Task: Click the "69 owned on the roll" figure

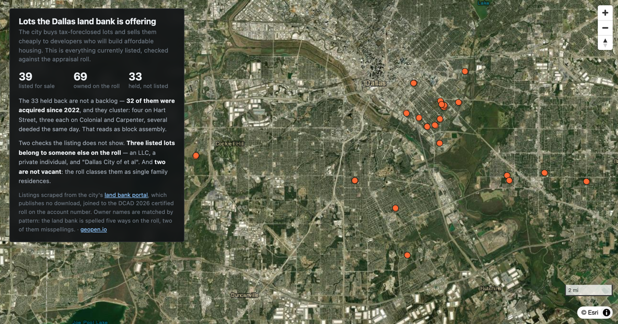Action: click(96, 80)
